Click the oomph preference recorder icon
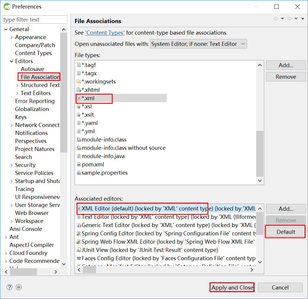The image size is (308, 299). [x=19, y=287]
